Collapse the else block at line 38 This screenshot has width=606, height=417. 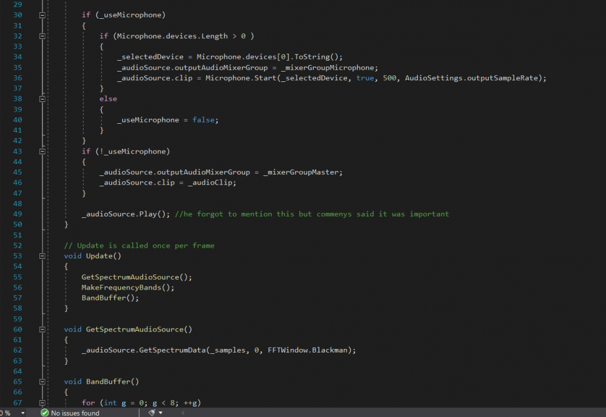pyautogui.click(x=42, y=98)
